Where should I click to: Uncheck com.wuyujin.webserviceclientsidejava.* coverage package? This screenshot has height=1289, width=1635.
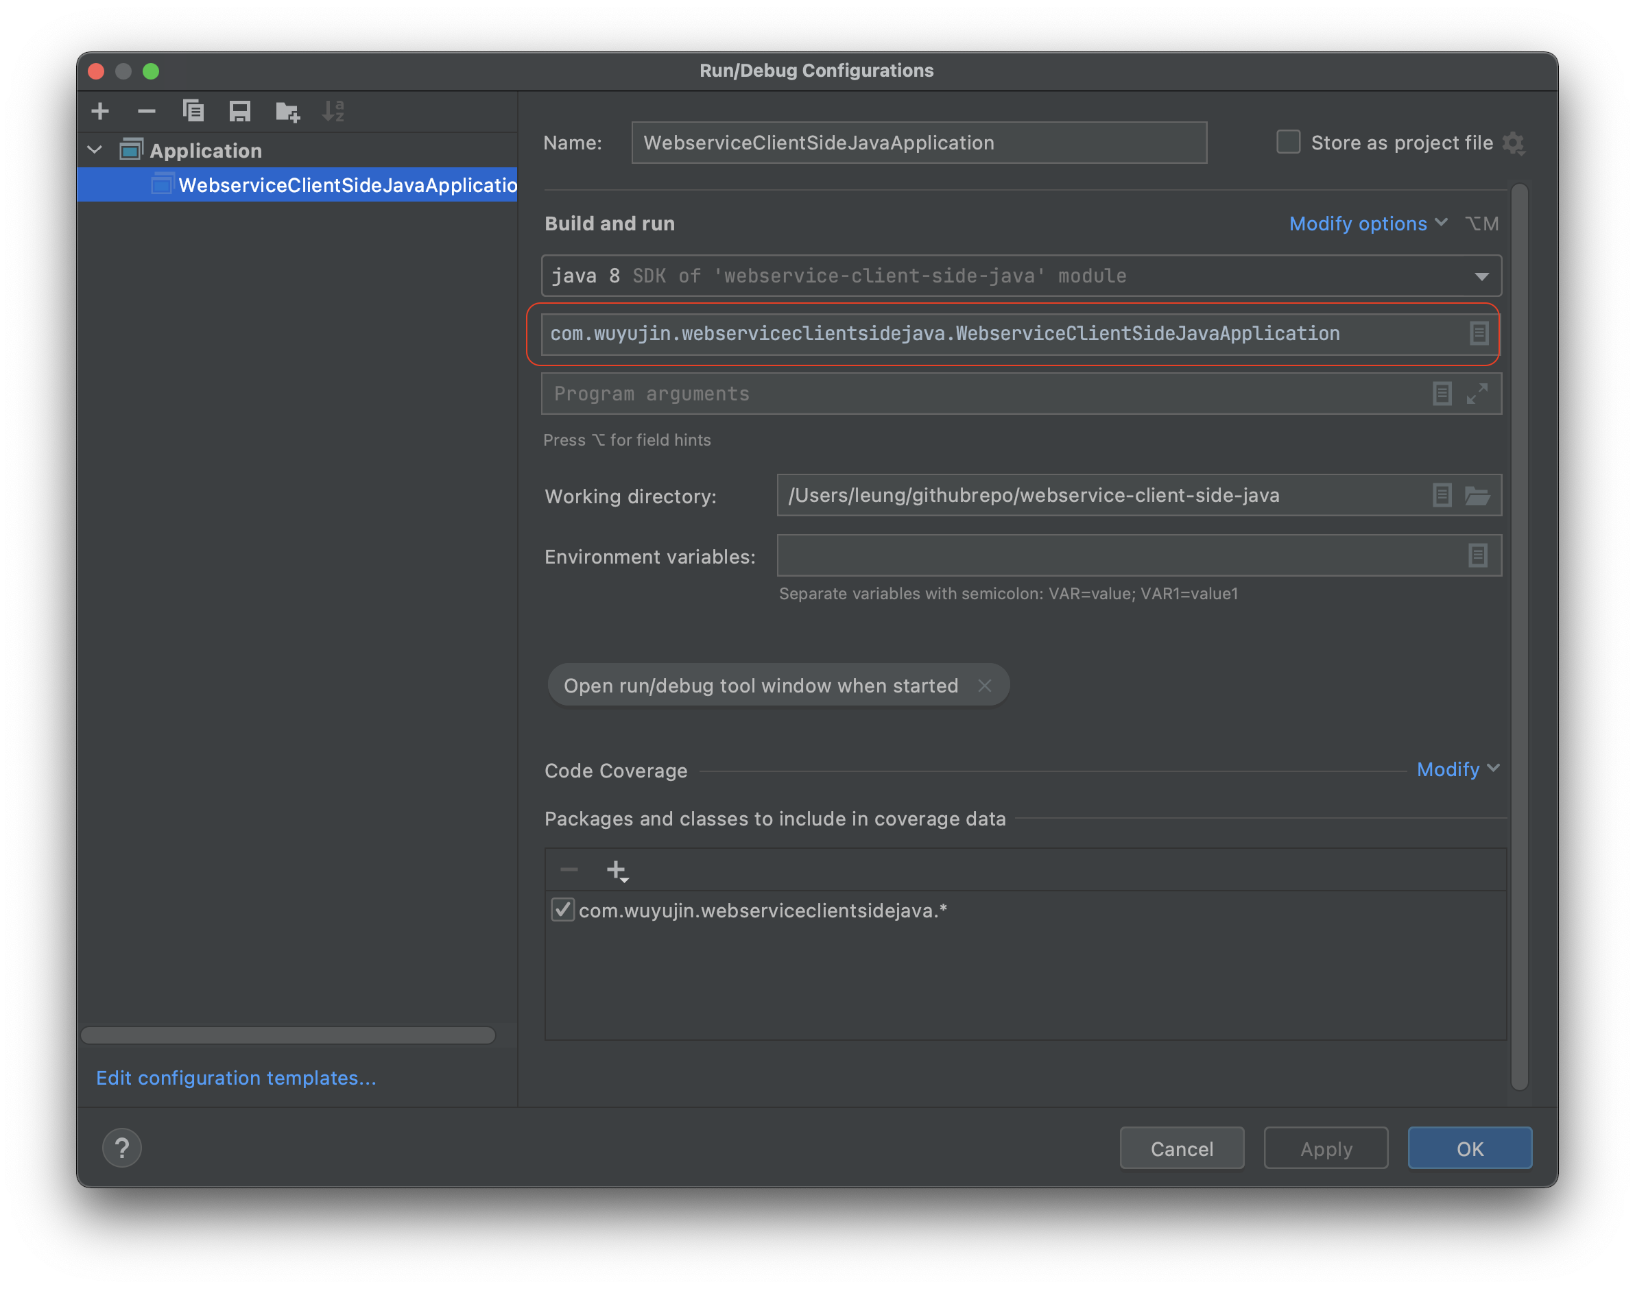(x=562, y=910)
